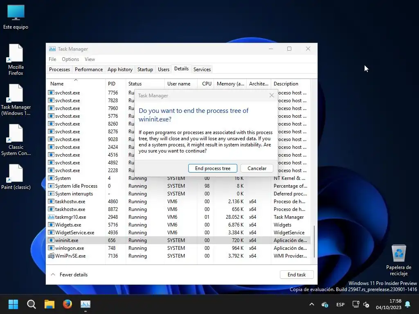Close the end process tree dialog
Image resolution: width=419 pixels, height=314 pixels.
(x=272, y=95)
